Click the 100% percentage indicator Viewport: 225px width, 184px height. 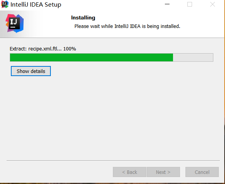(x=69, y=49)
